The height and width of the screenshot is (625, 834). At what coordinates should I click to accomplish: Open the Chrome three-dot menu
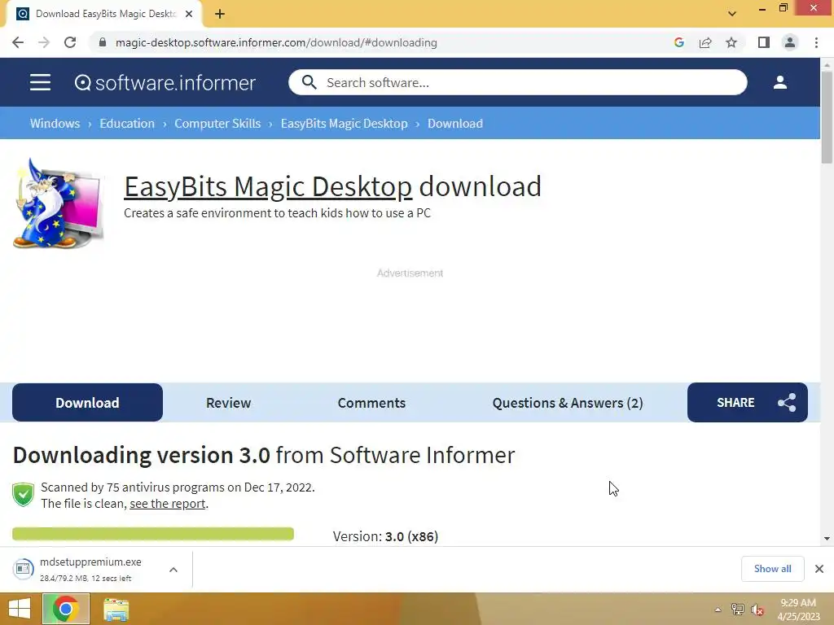816,42
